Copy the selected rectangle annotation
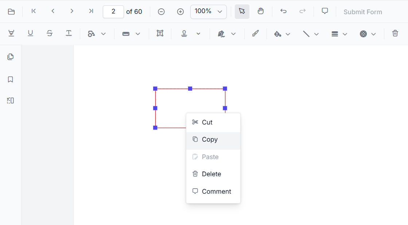Image resolution: width=408 pixels, height=225 pixels. [210, 139]
